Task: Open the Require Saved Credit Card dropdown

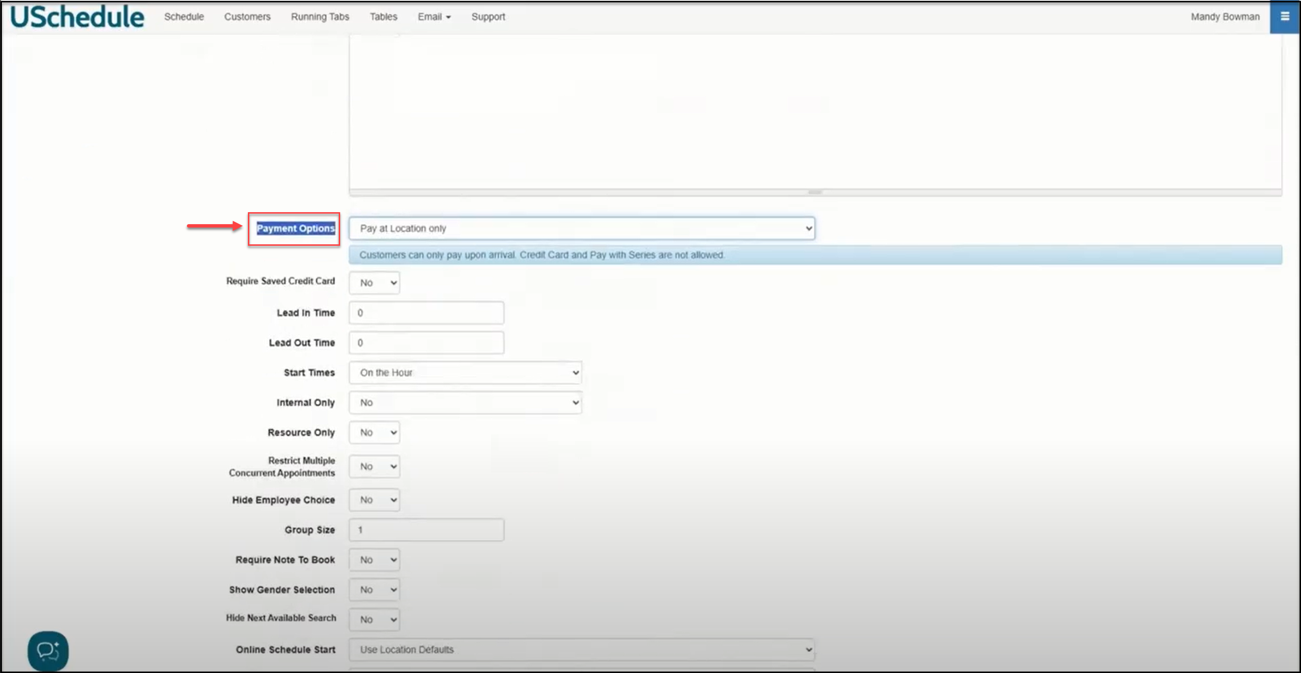Action: [x=374, y=283]
